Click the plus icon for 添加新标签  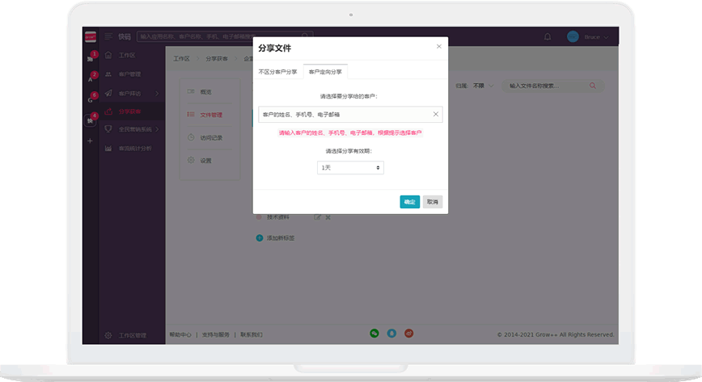point(260,238)
